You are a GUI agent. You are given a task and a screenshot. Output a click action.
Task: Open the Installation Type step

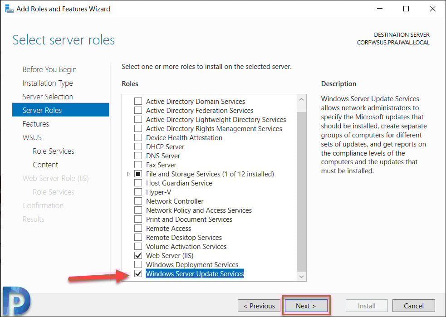point(48,83)
